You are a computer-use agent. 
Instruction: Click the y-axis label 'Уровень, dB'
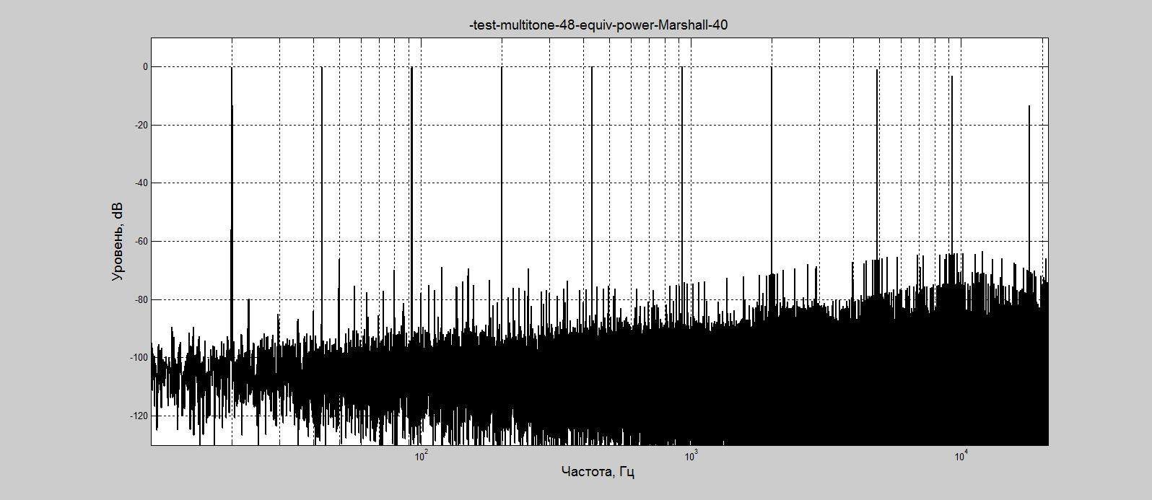pyautogui.click(x=118, y=242)
